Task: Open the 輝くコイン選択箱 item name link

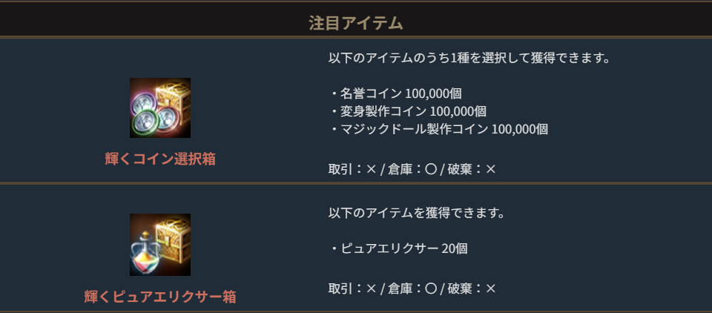Action: tap(160, 159)
